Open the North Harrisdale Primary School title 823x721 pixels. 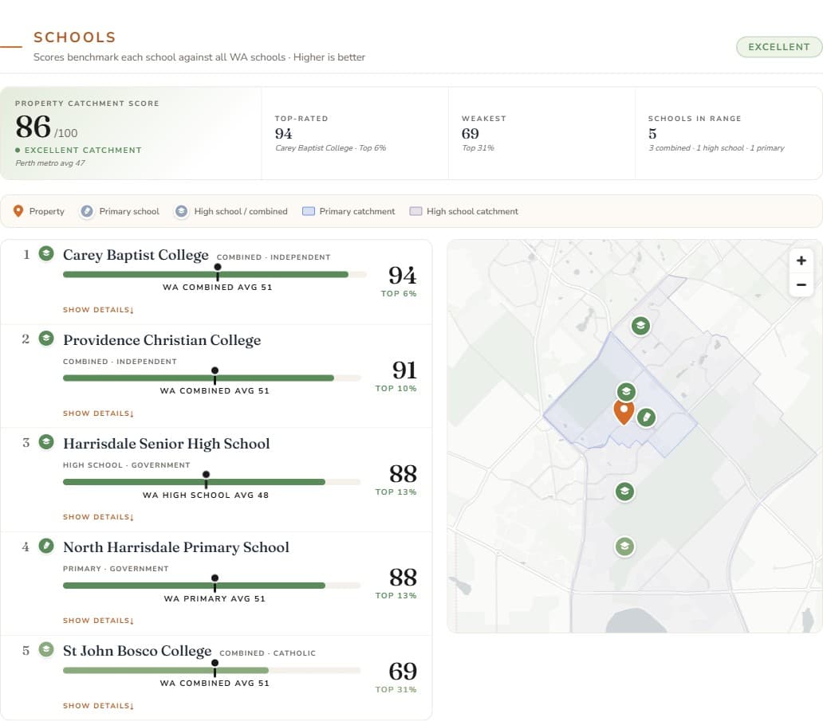tap(175, 547)
